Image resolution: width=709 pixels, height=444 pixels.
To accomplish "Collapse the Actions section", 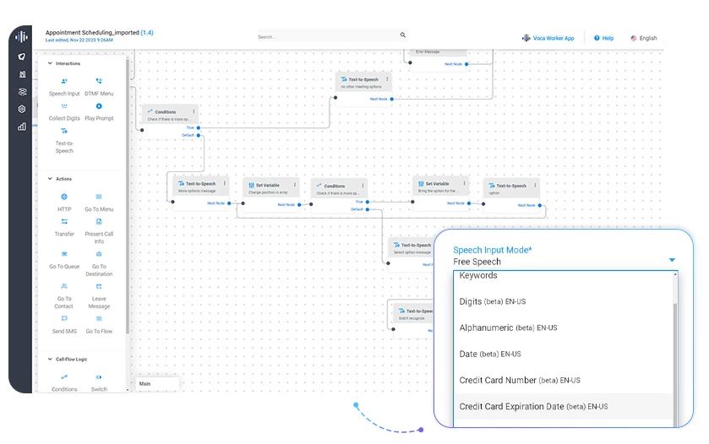I will (x=50, y=179).
